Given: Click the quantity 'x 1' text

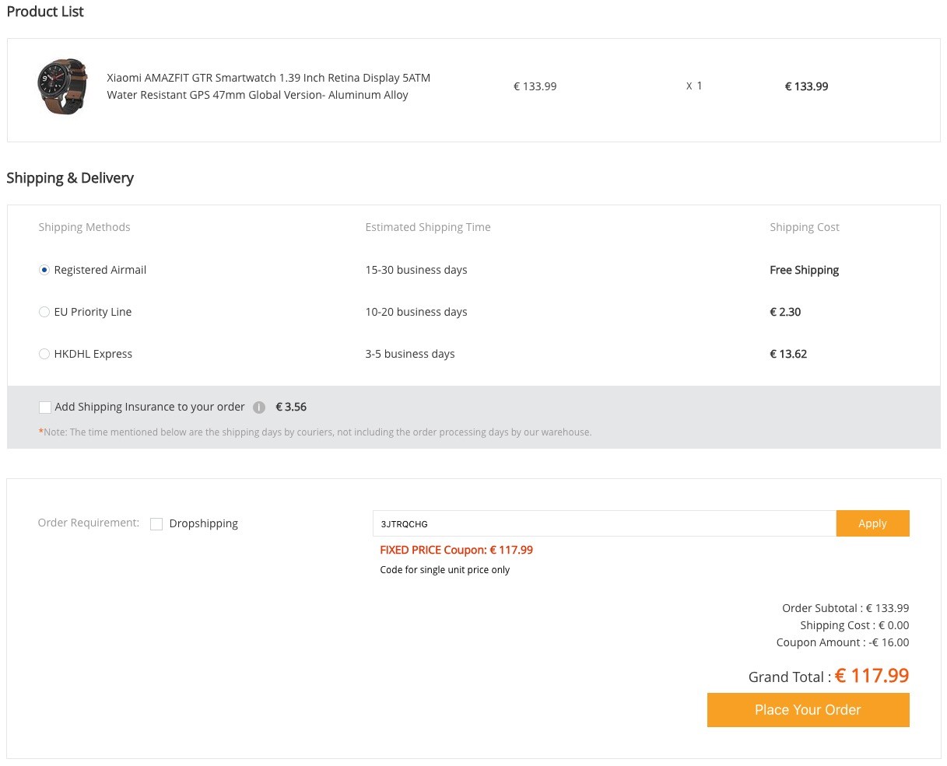Looking at the screenshot, I should tap(694, 86).
